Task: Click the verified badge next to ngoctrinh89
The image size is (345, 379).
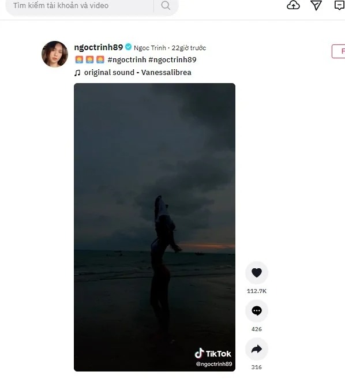Action: coord(129,47)
